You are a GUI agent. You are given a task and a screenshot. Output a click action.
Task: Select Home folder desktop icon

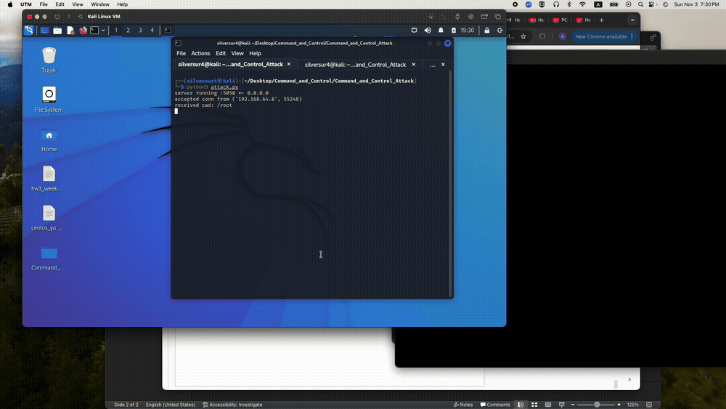coord(49,139)
